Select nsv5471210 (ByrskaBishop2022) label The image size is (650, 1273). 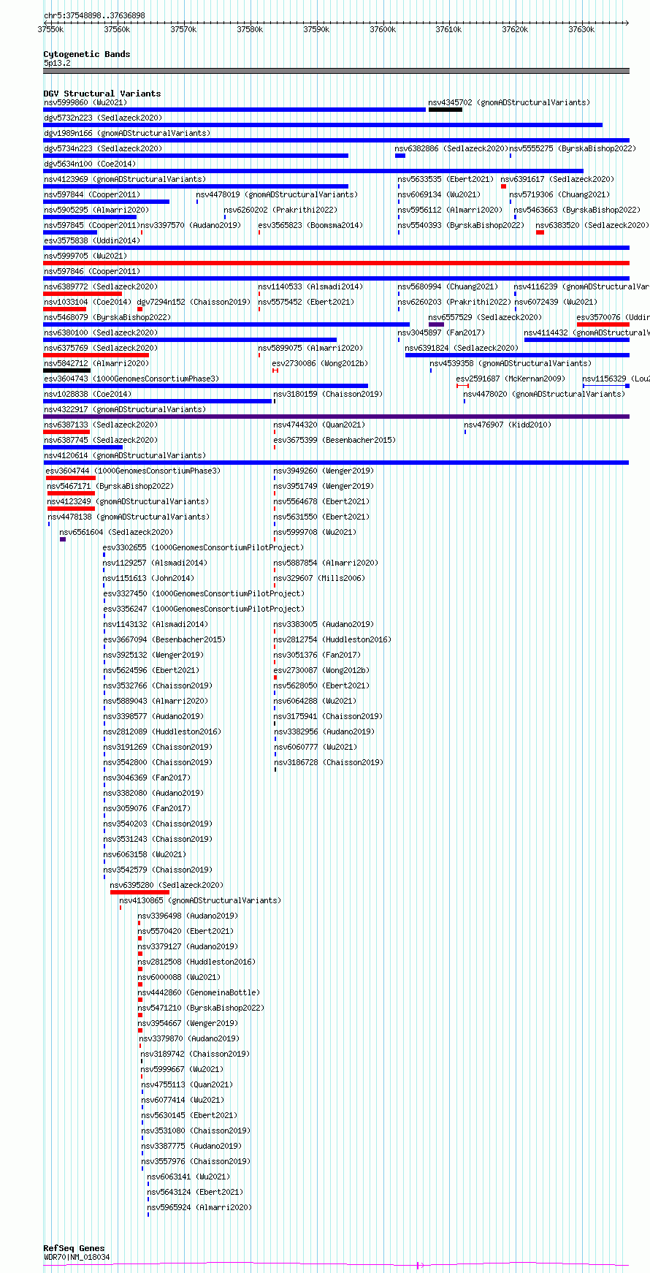click(201, 1008)
